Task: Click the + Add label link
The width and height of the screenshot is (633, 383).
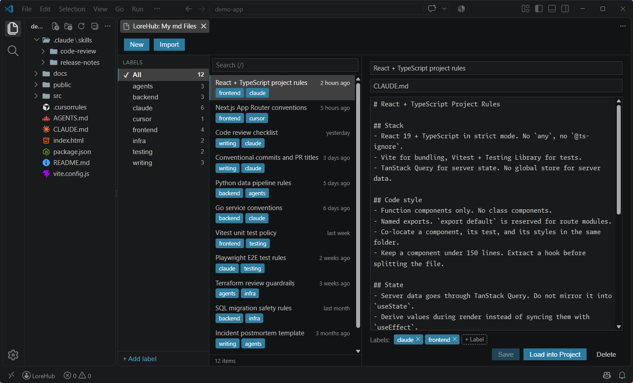Action: point(140,359)
